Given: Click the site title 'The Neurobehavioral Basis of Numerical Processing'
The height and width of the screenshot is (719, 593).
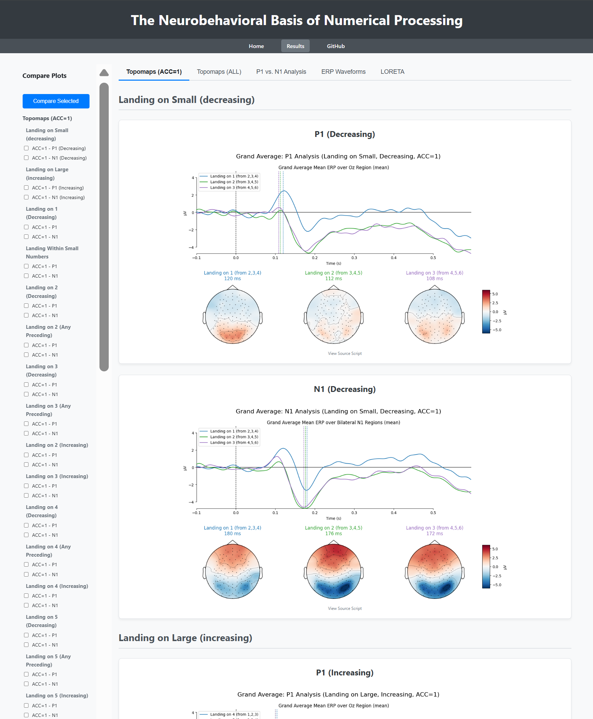Looking at the screenshot, I should 297,20.
